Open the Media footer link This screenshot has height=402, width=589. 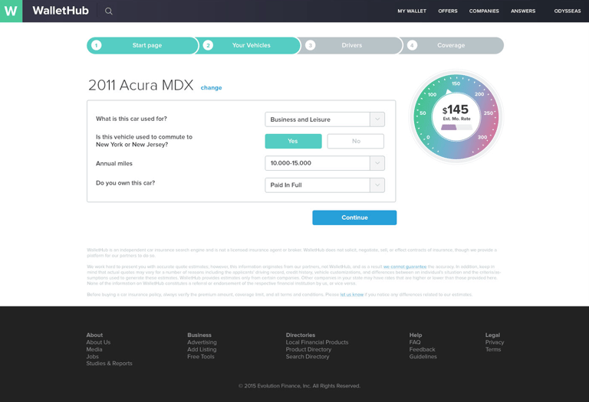tap(94, 349)
